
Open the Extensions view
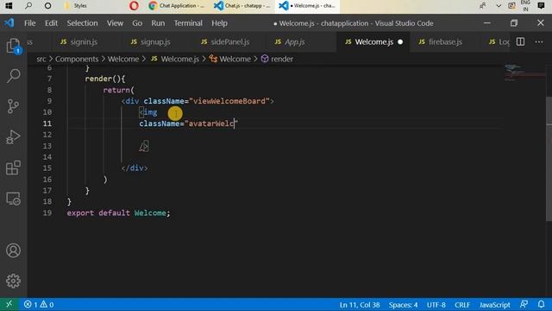[x=14, y=168]
